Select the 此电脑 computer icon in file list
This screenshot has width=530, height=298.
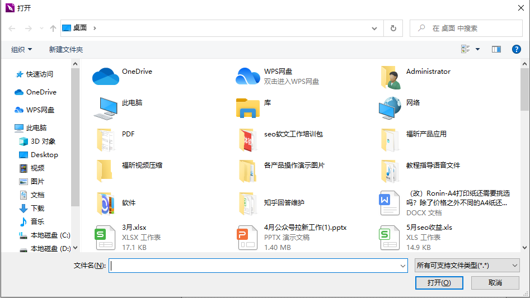click(106, 108)
